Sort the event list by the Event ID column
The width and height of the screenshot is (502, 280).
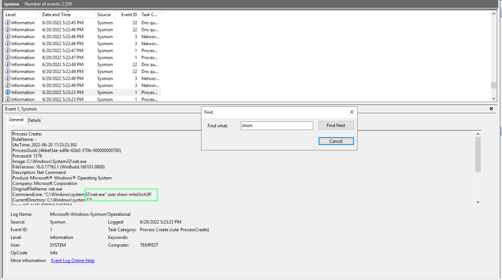coord(129,15)
